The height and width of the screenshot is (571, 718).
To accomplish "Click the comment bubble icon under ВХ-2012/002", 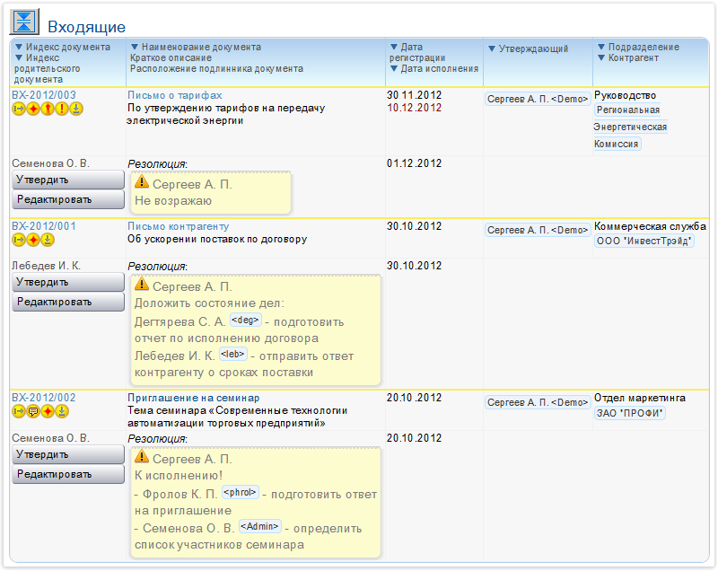I will pyautogui.click(x=33, y=412).
